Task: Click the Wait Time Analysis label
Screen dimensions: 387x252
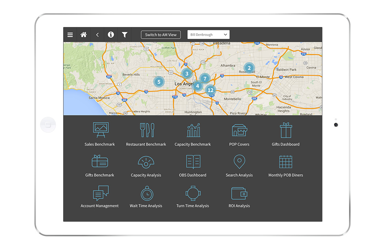Action: tap(146, 206)
